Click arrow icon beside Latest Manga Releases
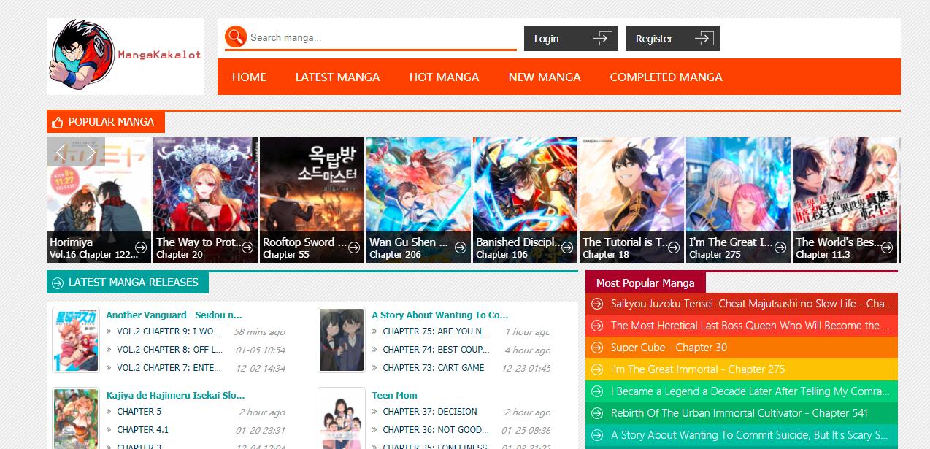 pyautogui.click(x=58, y=283)
